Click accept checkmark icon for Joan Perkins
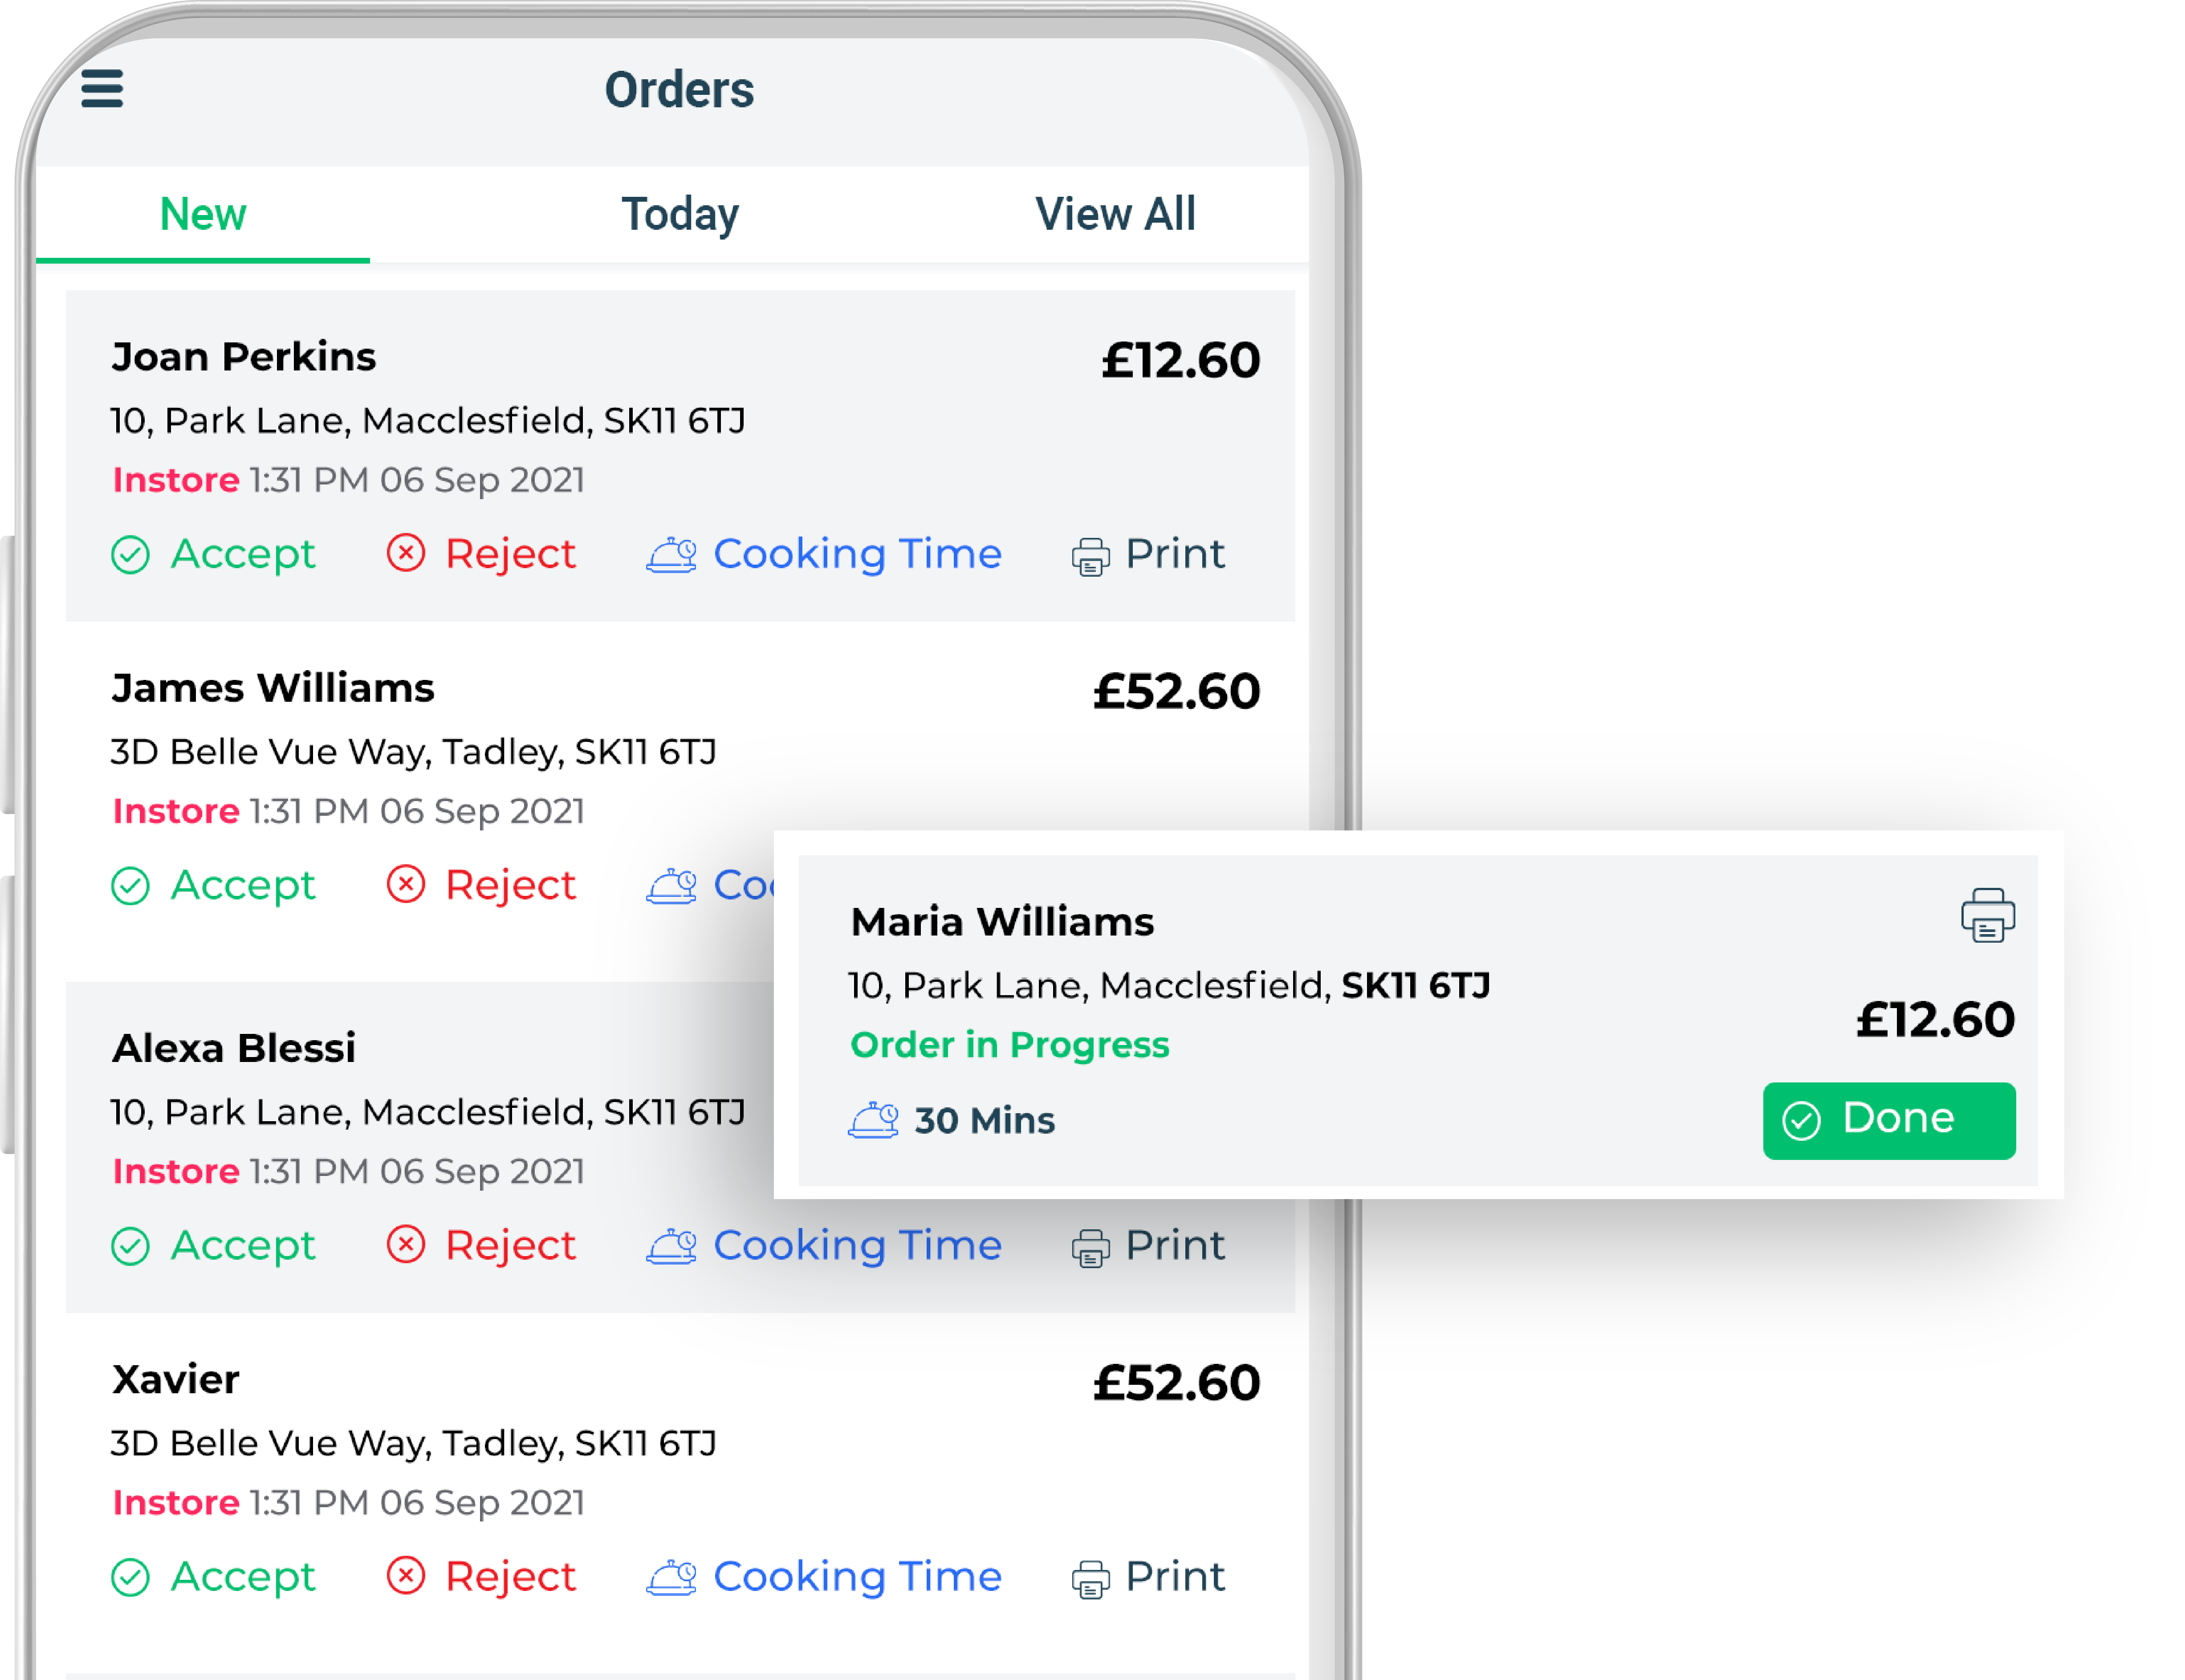This screenshot has width=2185, height=1680. tap(130, 554)
